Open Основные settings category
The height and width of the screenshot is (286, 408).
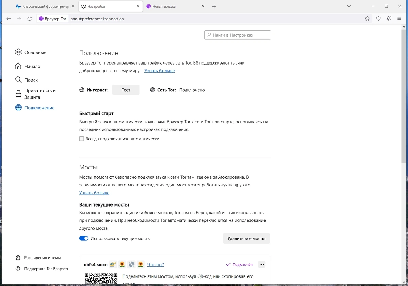tap(35, 52)
